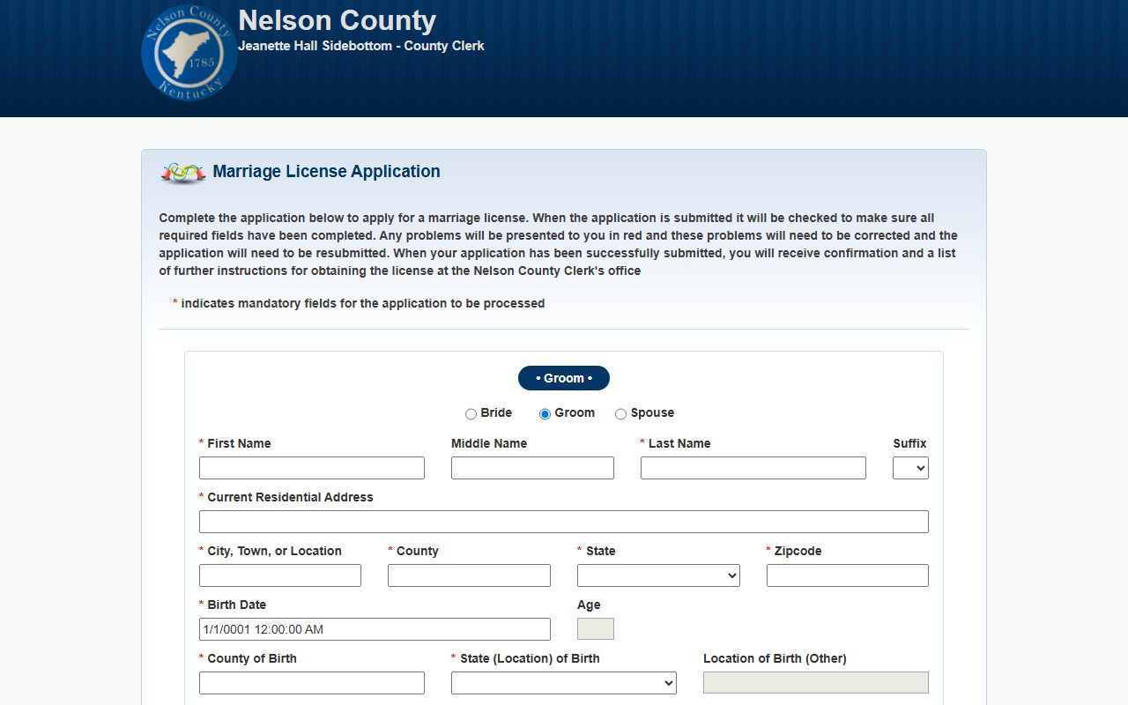Click into the Last Name field
The width and height of the screenshot is (1128, 705).
(753, 468)
